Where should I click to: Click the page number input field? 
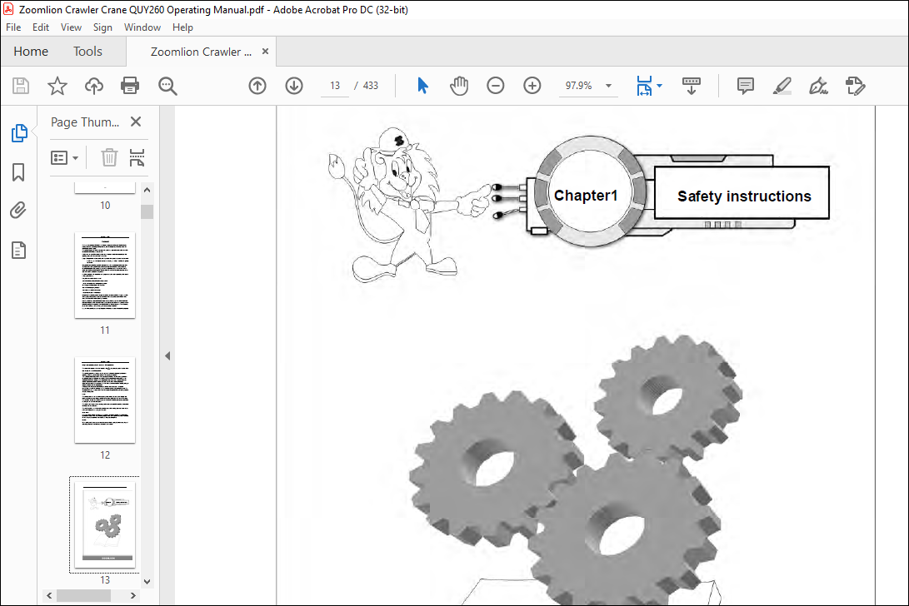click(334, 86)
